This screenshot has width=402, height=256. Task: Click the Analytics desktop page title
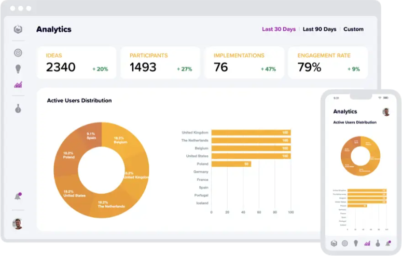(x=54, y=29)
